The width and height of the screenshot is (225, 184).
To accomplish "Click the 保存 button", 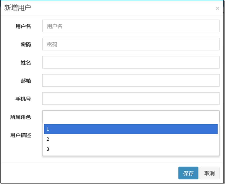I will pyautogui.click(x=188, y=173).
